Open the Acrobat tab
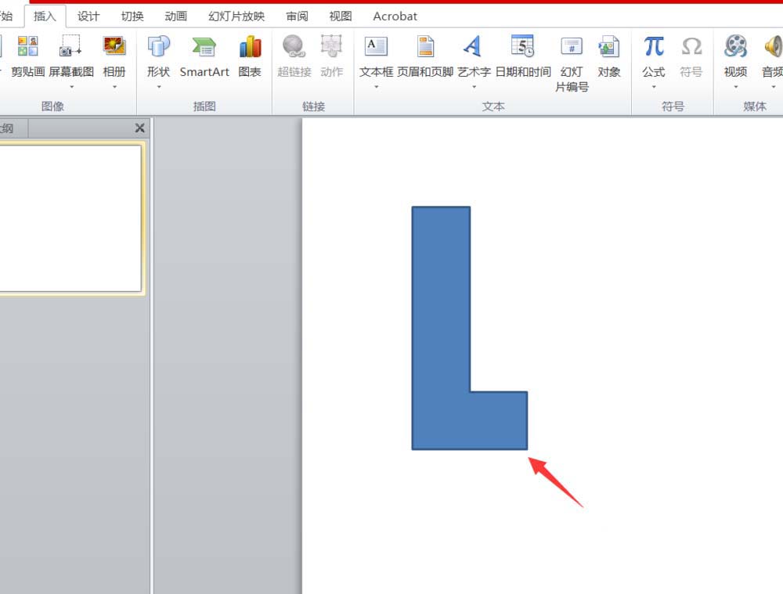The width and height of the screenshot is (783, 594). pyautogui.click(x=395, y=16)
